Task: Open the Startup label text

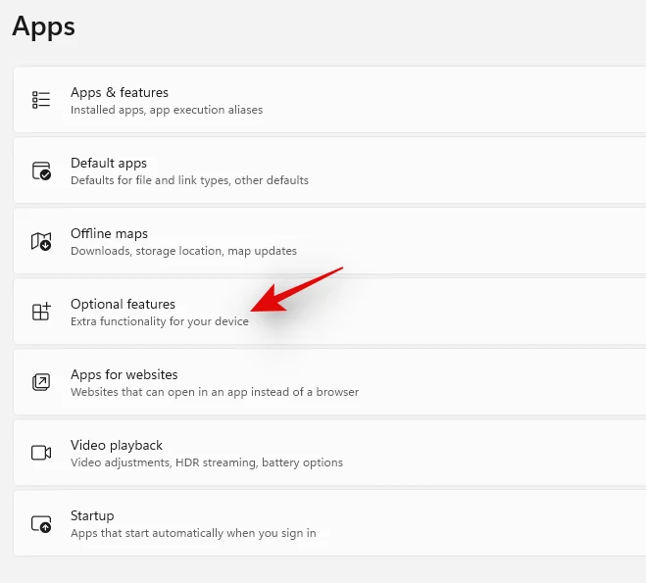Action: coord(92,515)
